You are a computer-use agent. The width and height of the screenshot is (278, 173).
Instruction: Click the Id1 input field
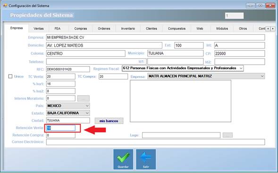click(x=175, y=62)
